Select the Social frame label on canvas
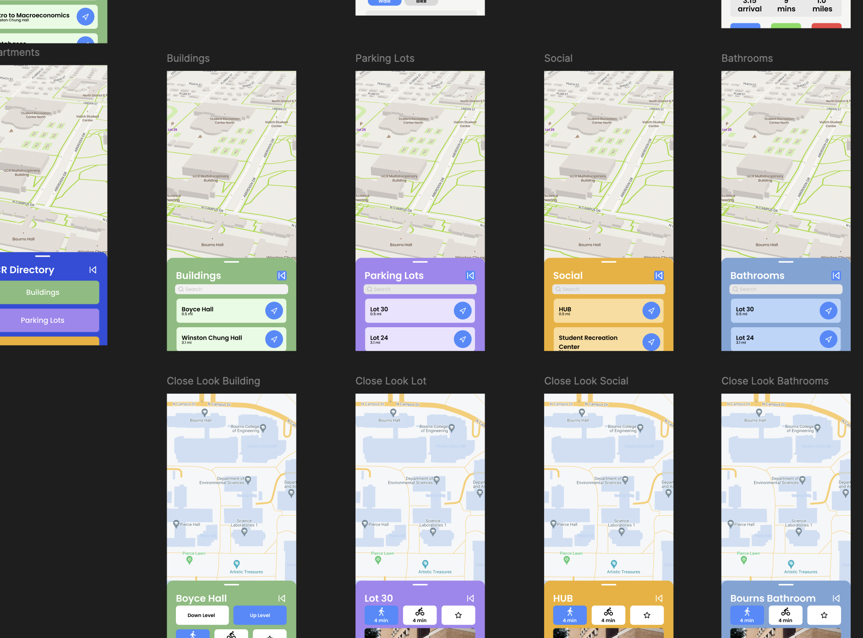This screenshot has height=638, width=863. pos(558,58)
